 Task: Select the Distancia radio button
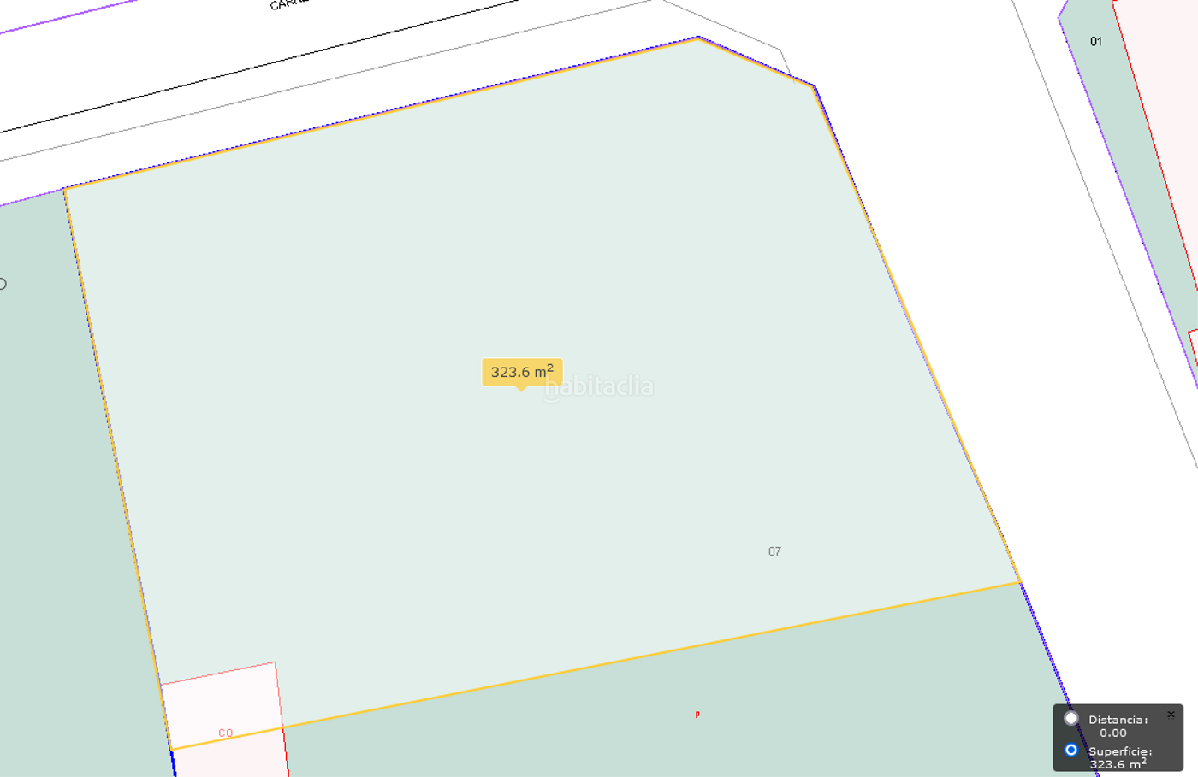[x=1070, y=719]
